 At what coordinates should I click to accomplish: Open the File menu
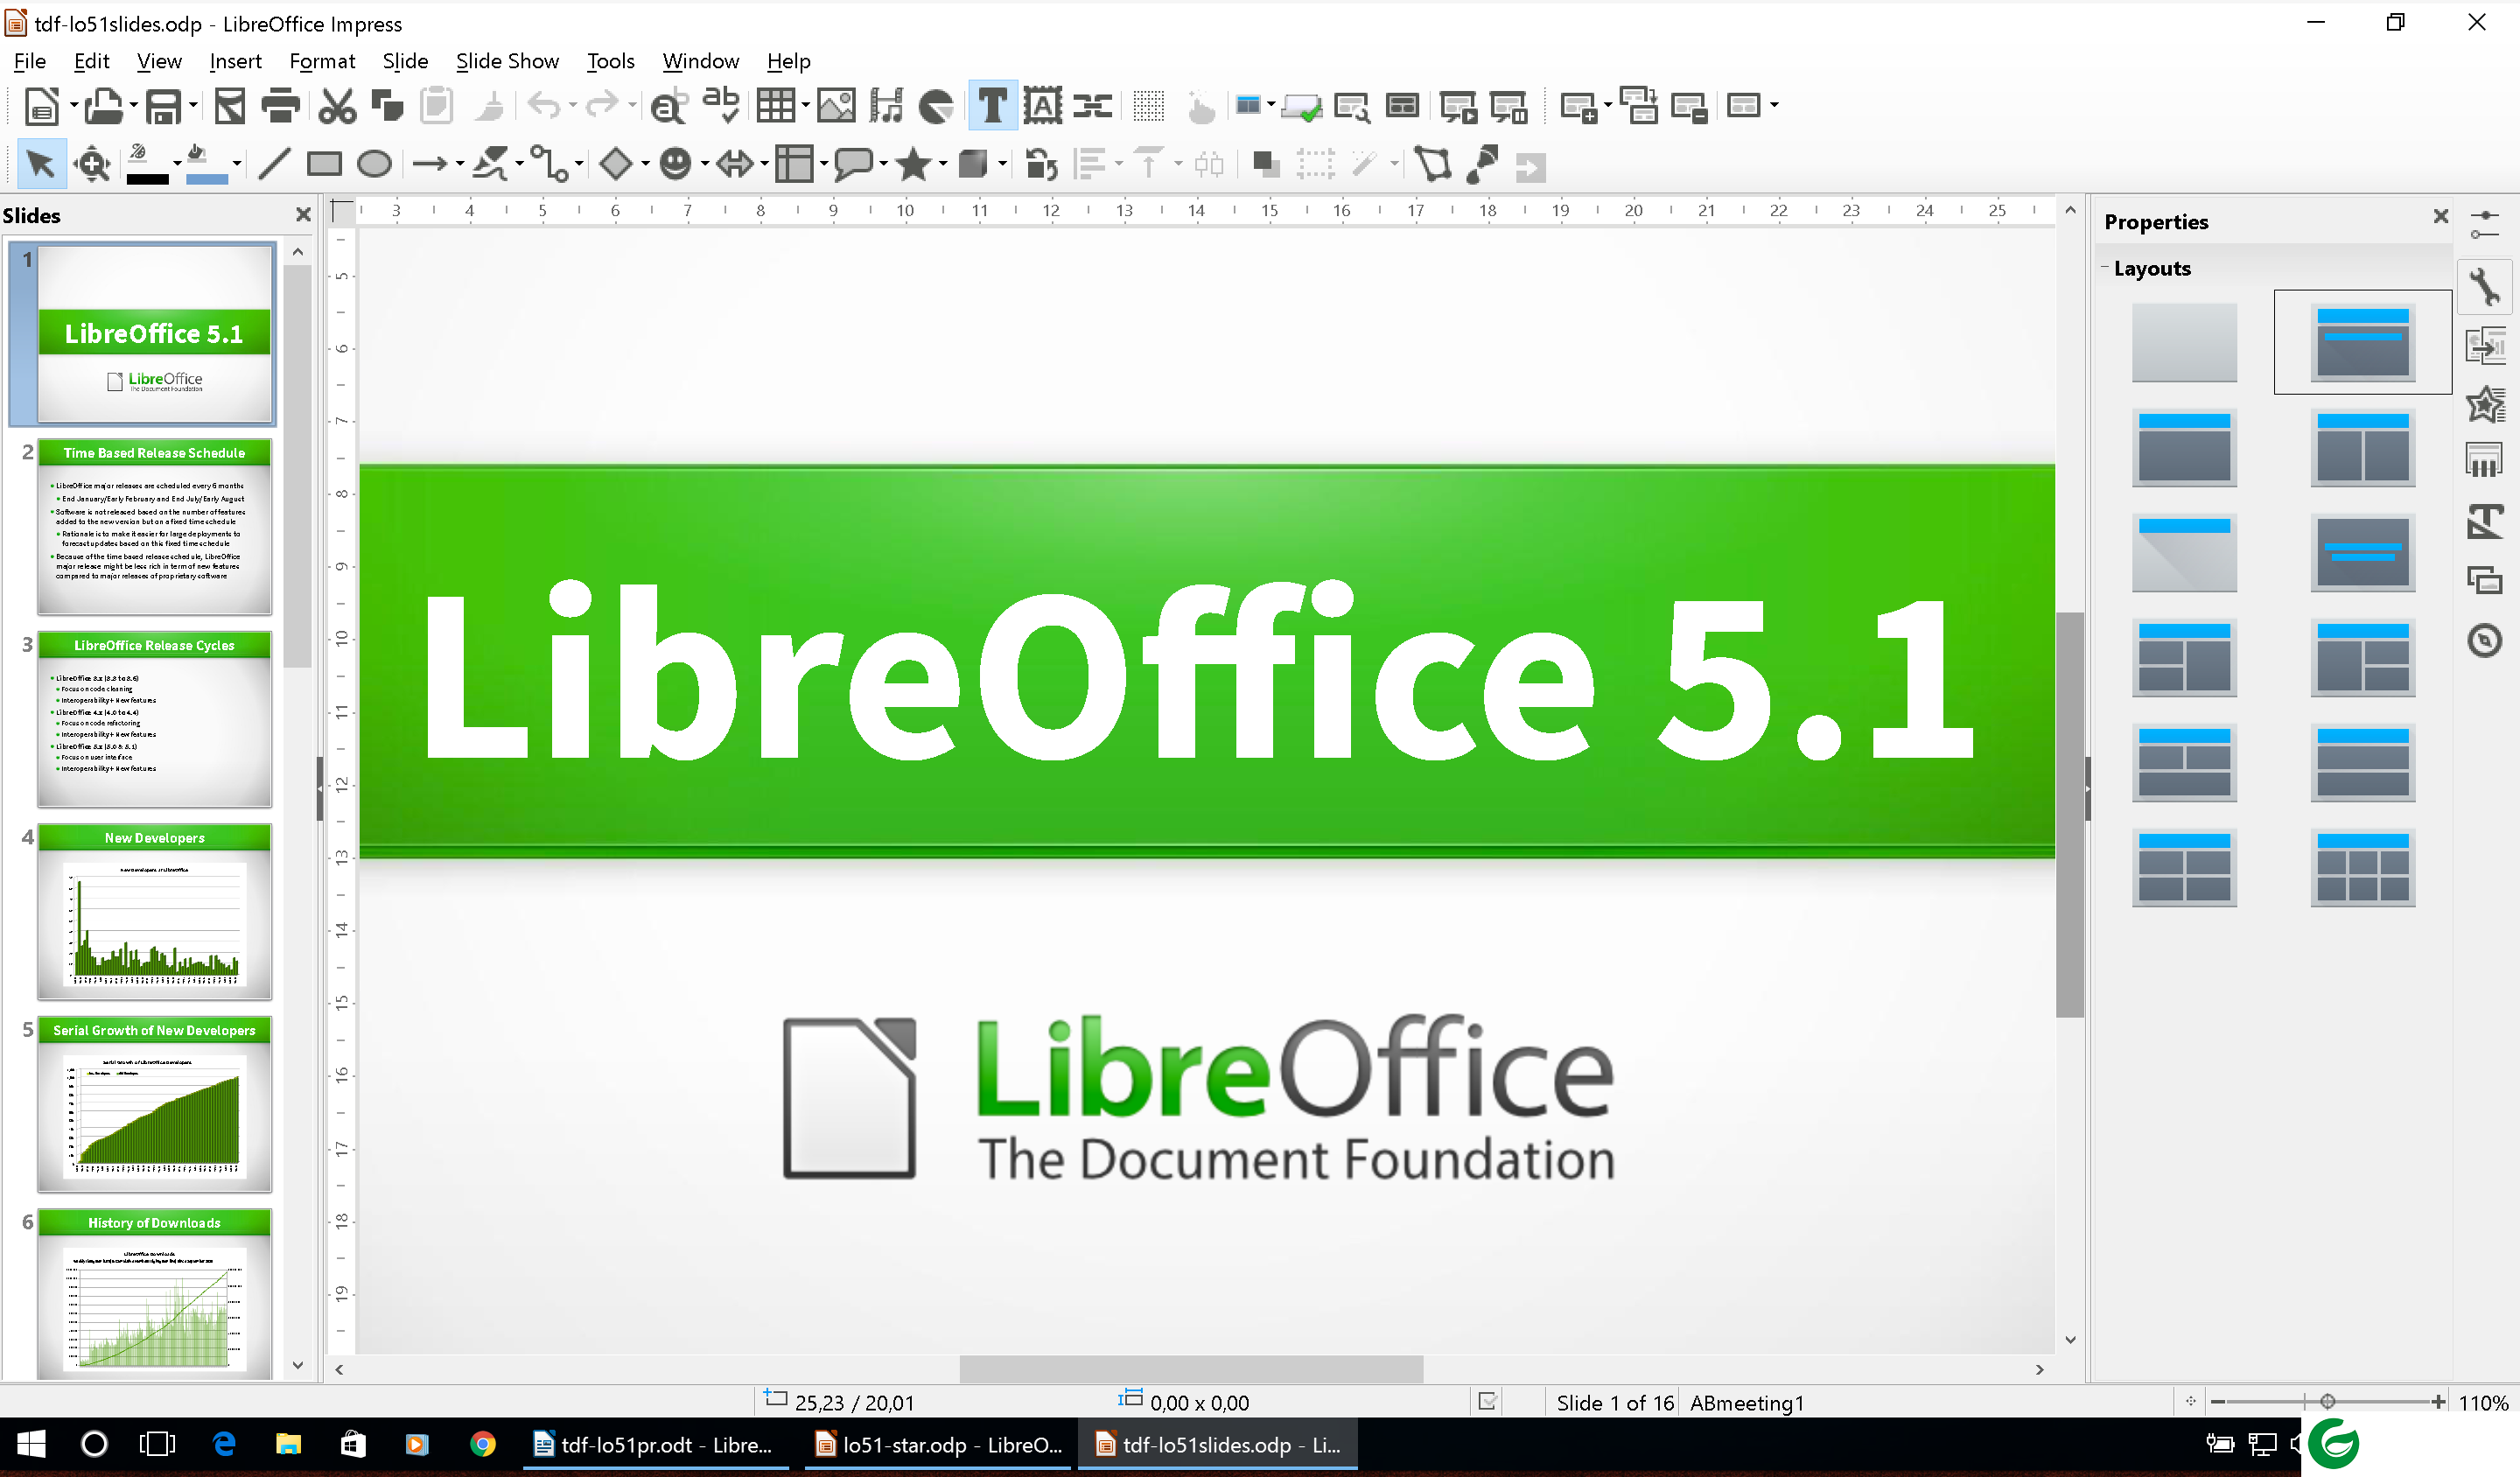tap(30, 61)
